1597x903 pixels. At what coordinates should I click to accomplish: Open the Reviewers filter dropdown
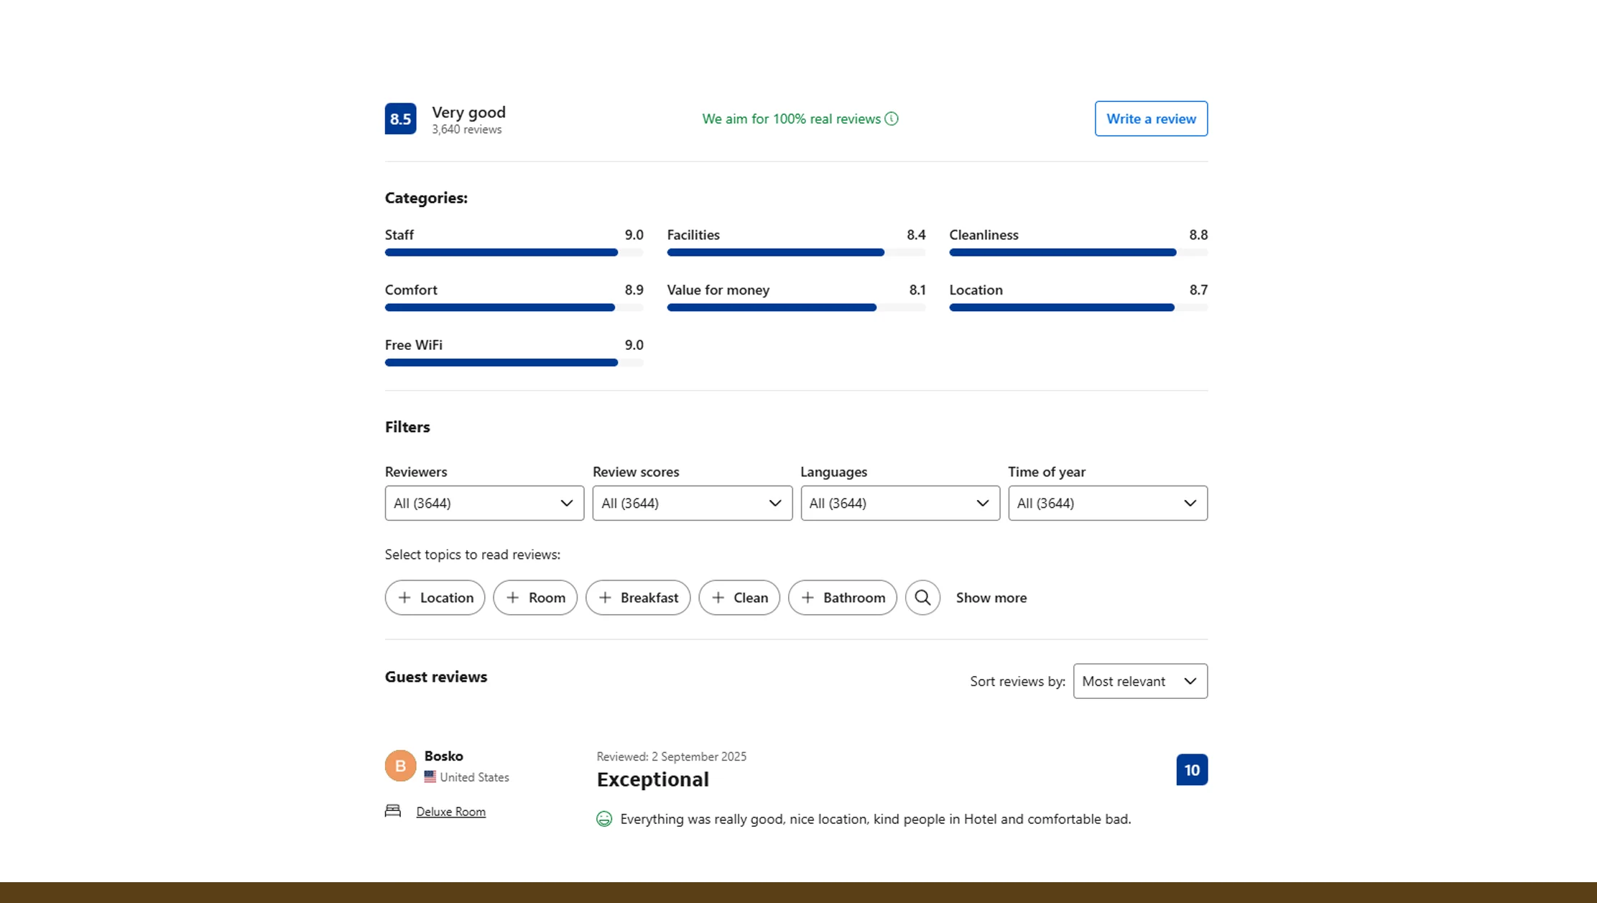(483, 503)
